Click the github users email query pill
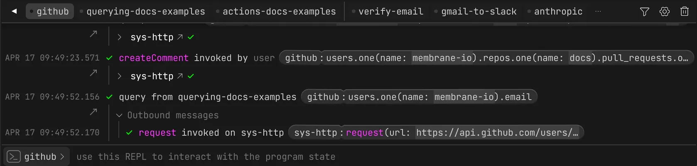Image resolution: width=697 pixels, height=166 pixels. [x=419, y=97]
